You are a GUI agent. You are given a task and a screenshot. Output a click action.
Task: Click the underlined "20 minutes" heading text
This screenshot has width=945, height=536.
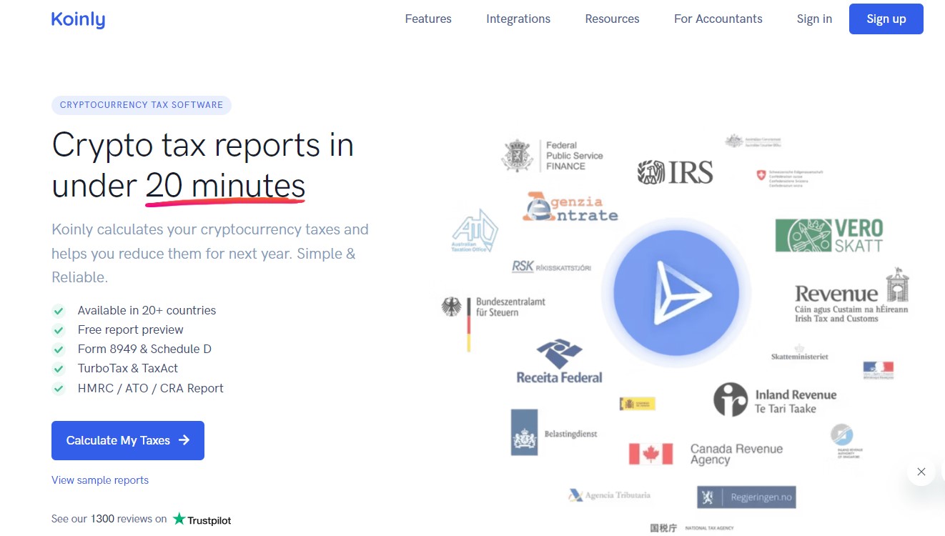[225, 186]
